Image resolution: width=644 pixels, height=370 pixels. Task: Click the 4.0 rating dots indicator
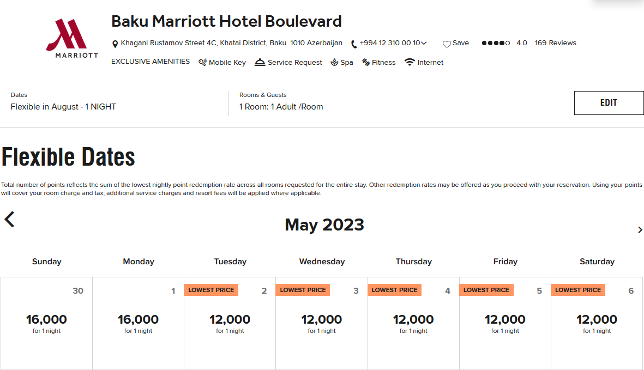(x=495, y=42)
